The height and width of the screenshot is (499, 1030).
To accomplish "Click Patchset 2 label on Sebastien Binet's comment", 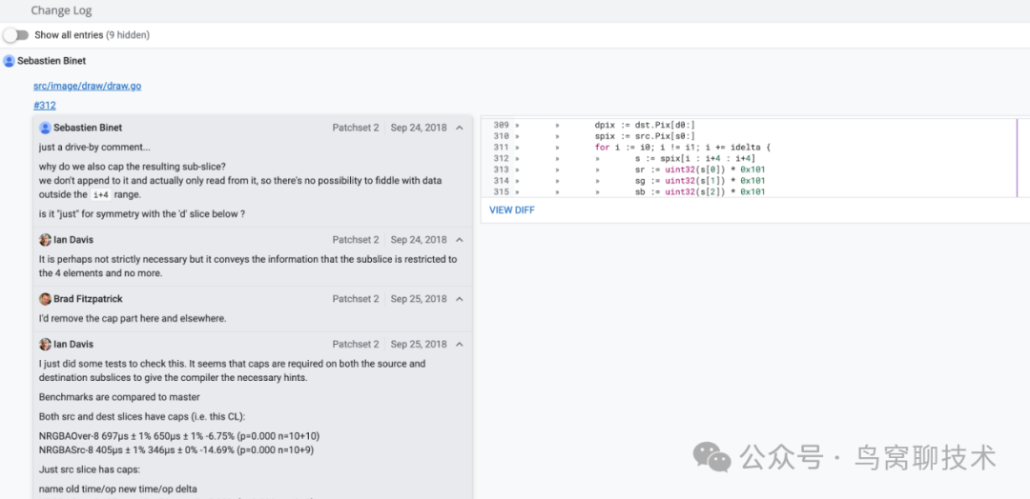I will [356, 128].
